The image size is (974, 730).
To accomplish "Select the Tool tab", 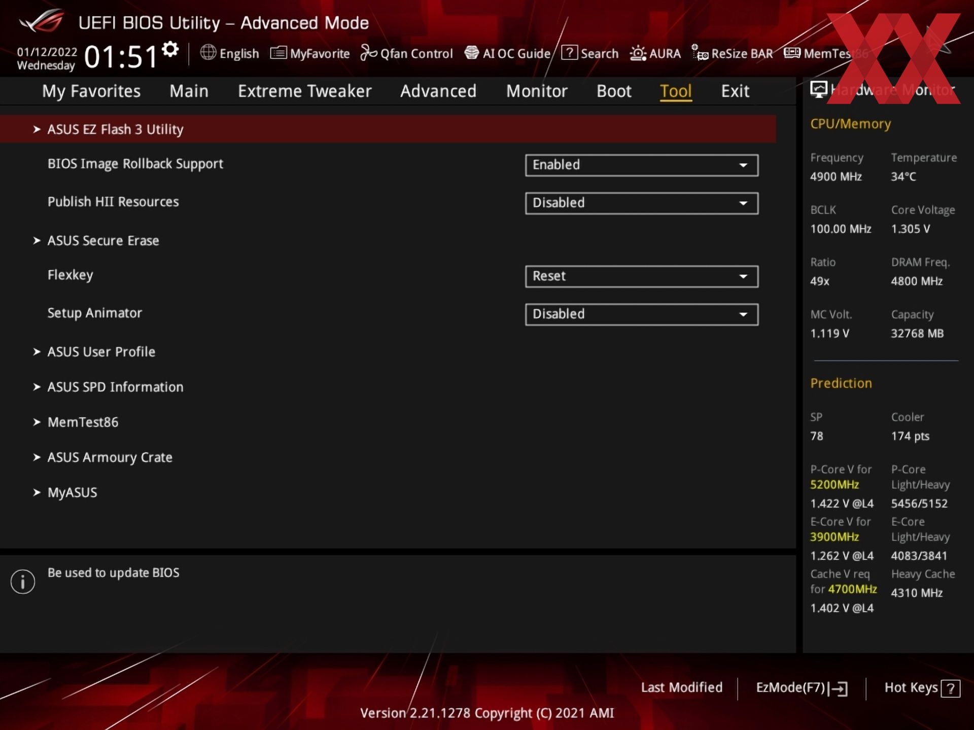I will coord(676,91).
